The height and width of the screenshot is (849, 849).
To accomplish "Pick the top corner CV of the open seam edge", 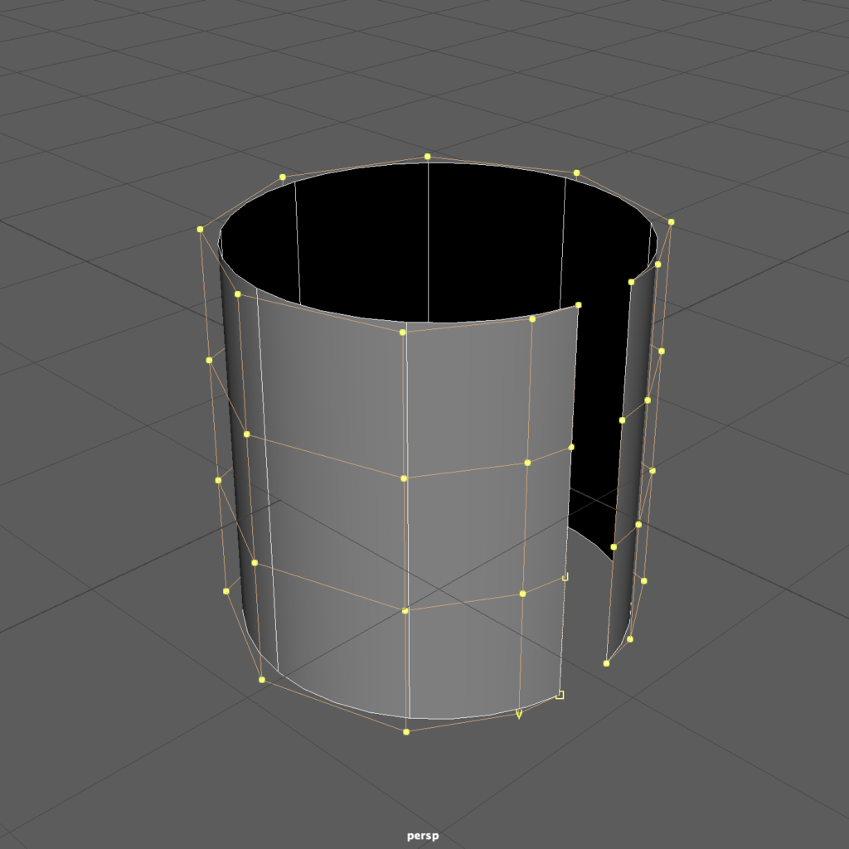I will coord(578,305).
